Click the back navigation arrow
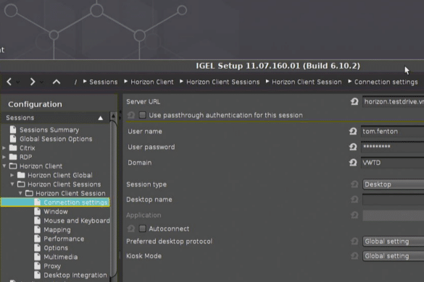 click(x=9, y=82)
